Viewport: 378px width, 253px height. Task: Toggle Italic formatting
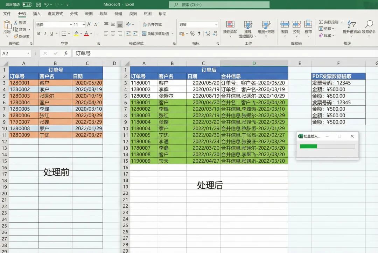click(x=45, y=34)
